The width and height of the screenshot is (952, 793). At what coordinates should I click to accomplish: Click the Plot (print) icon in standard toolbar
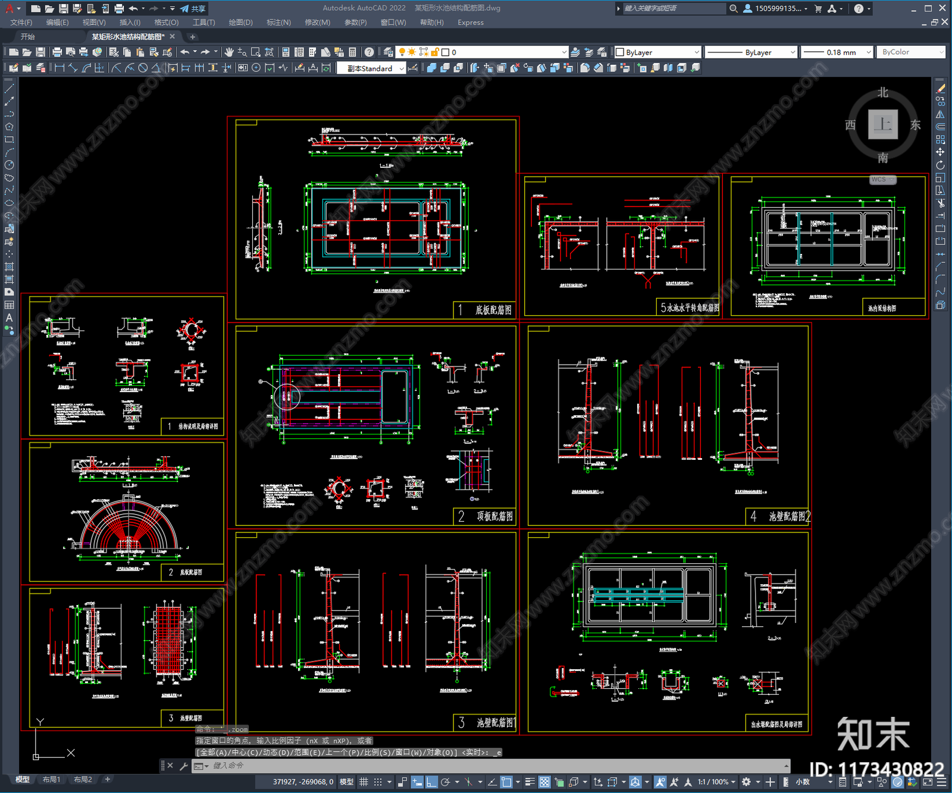coord(57,52)
